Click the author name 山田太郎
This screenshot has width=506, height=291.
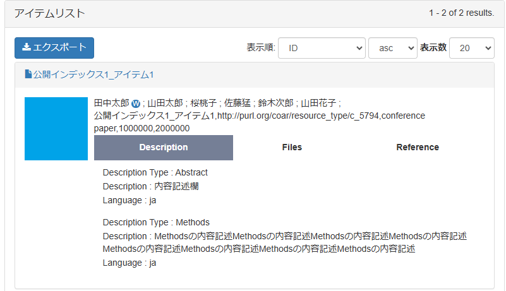(165, 103)
